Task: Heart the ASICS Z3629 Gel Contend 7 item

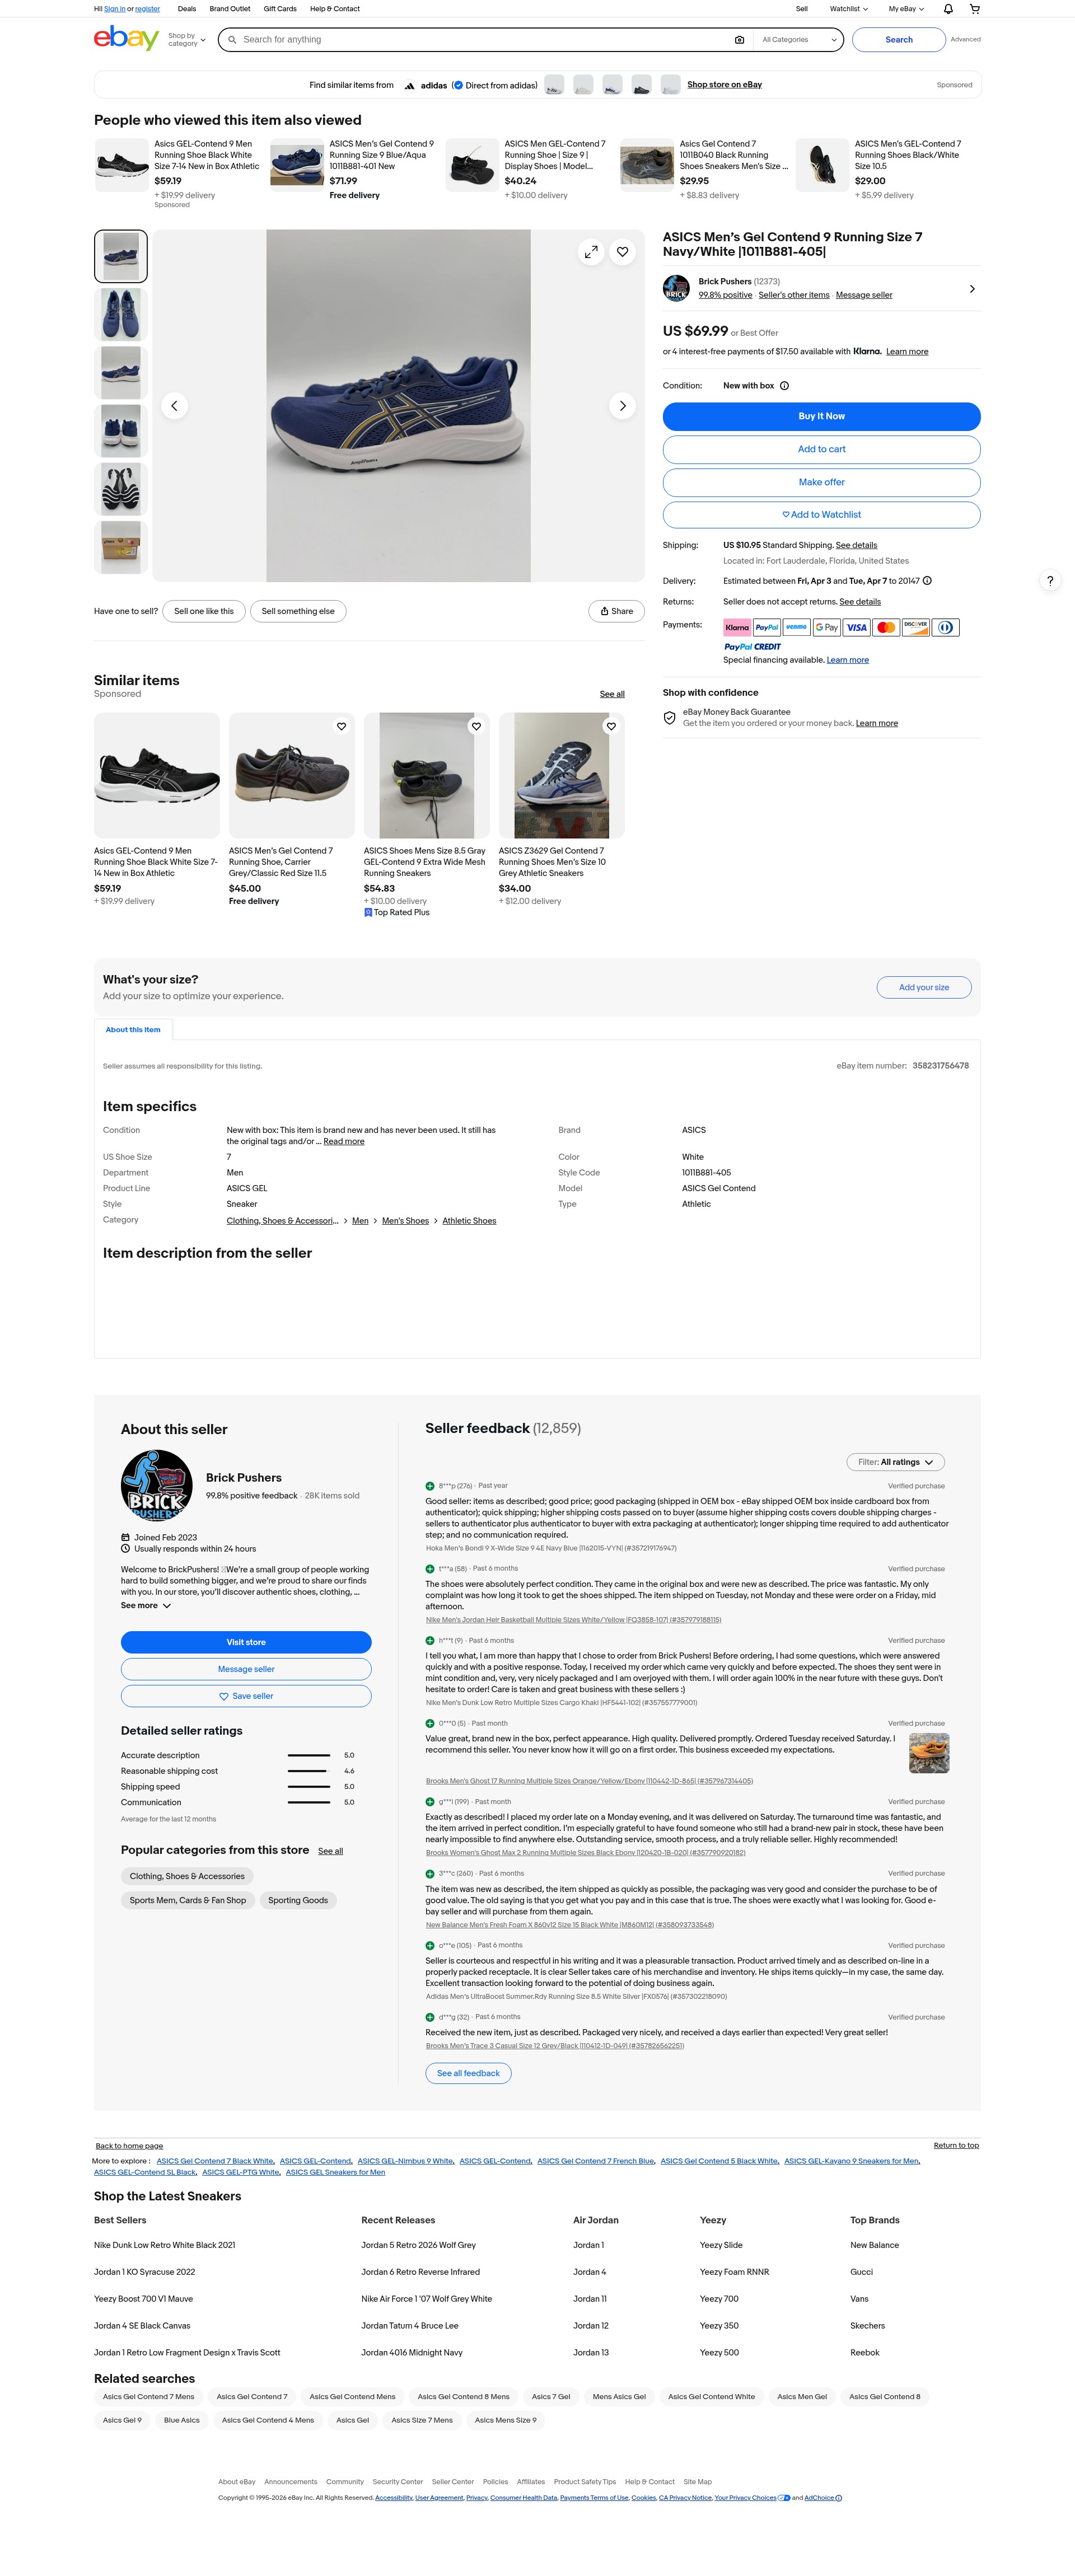Action: pyautogui.click(x=611, y=726)
